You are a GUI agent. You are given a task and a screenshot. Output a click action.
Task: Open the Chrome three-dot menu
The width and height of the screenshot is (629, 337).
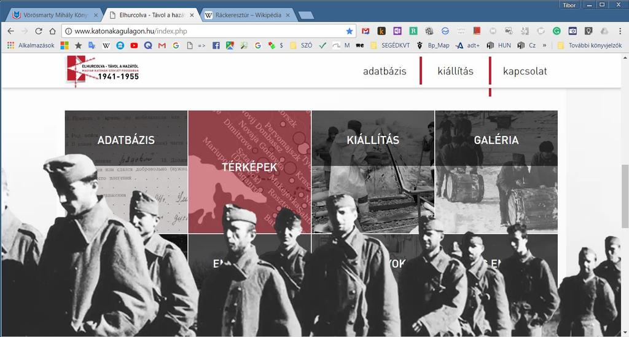pyautogui.click(x=619, y=31)
